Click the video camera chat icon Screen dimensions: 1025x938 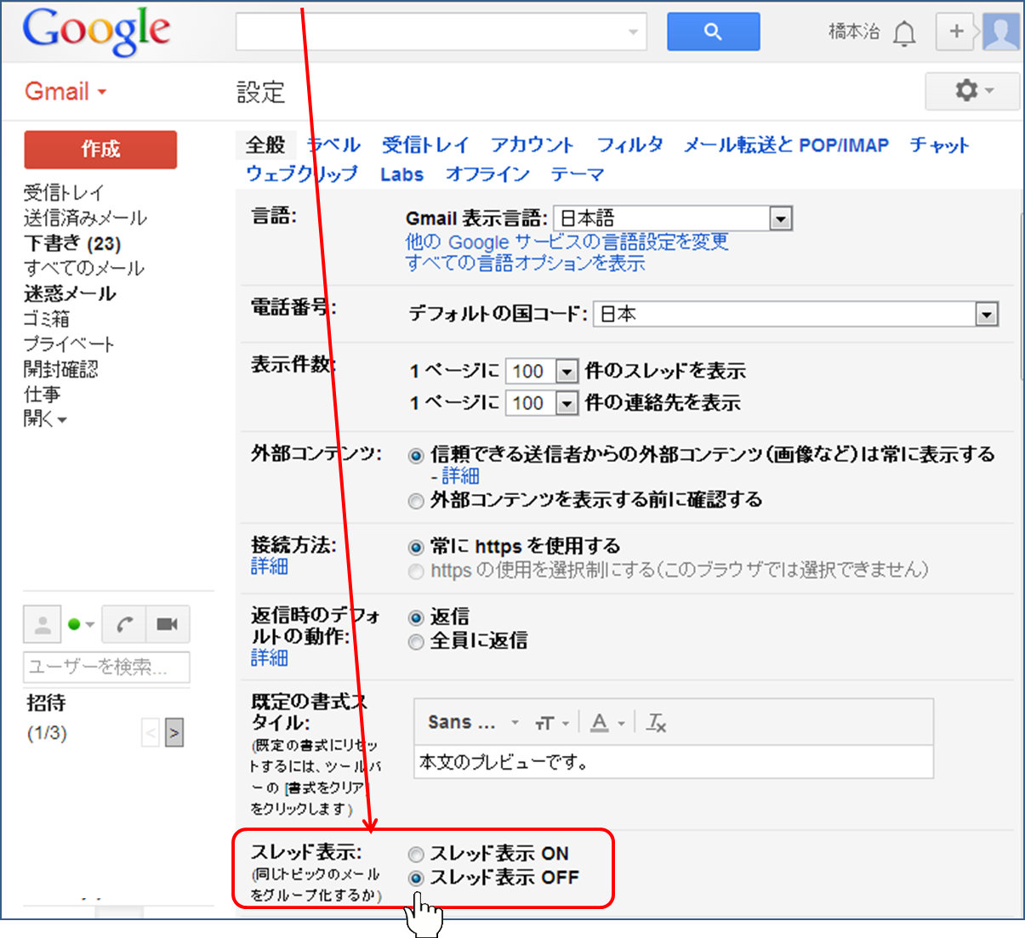(x=168, y=625)
